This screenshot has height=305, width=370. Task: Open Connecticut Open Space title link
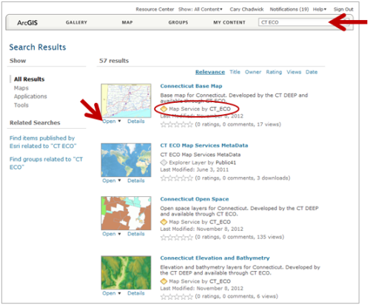(x=195, y=199)
